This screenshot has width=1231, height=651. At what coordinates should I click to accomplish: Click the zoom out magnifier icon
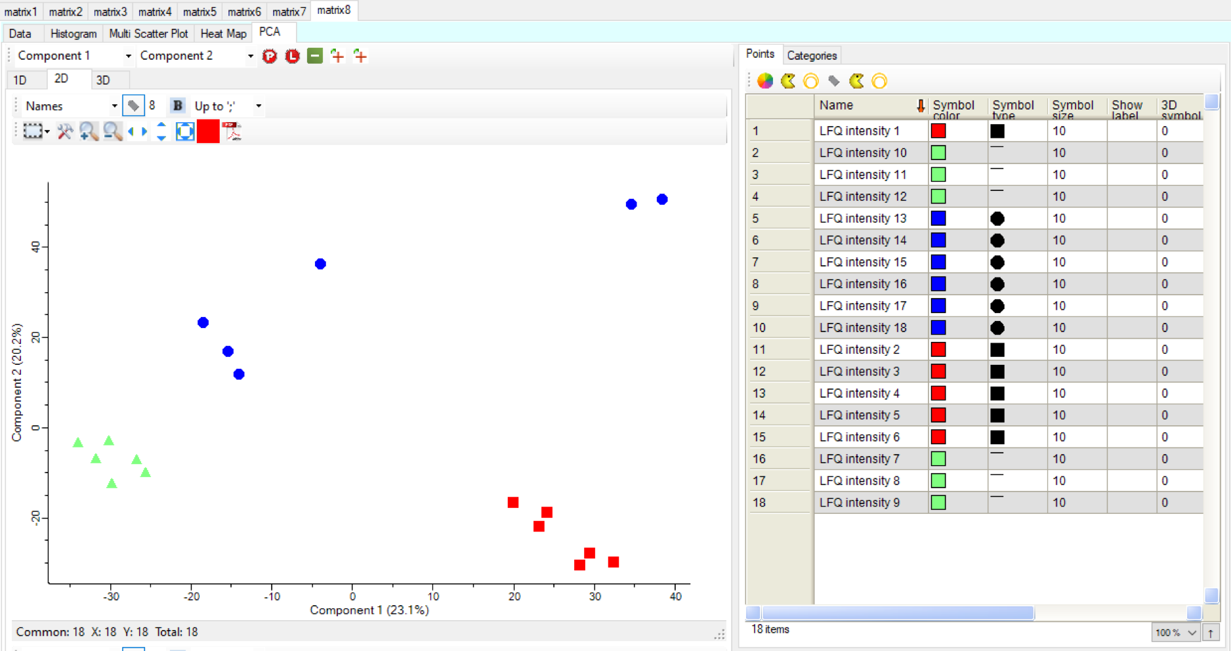pos(113,132)
